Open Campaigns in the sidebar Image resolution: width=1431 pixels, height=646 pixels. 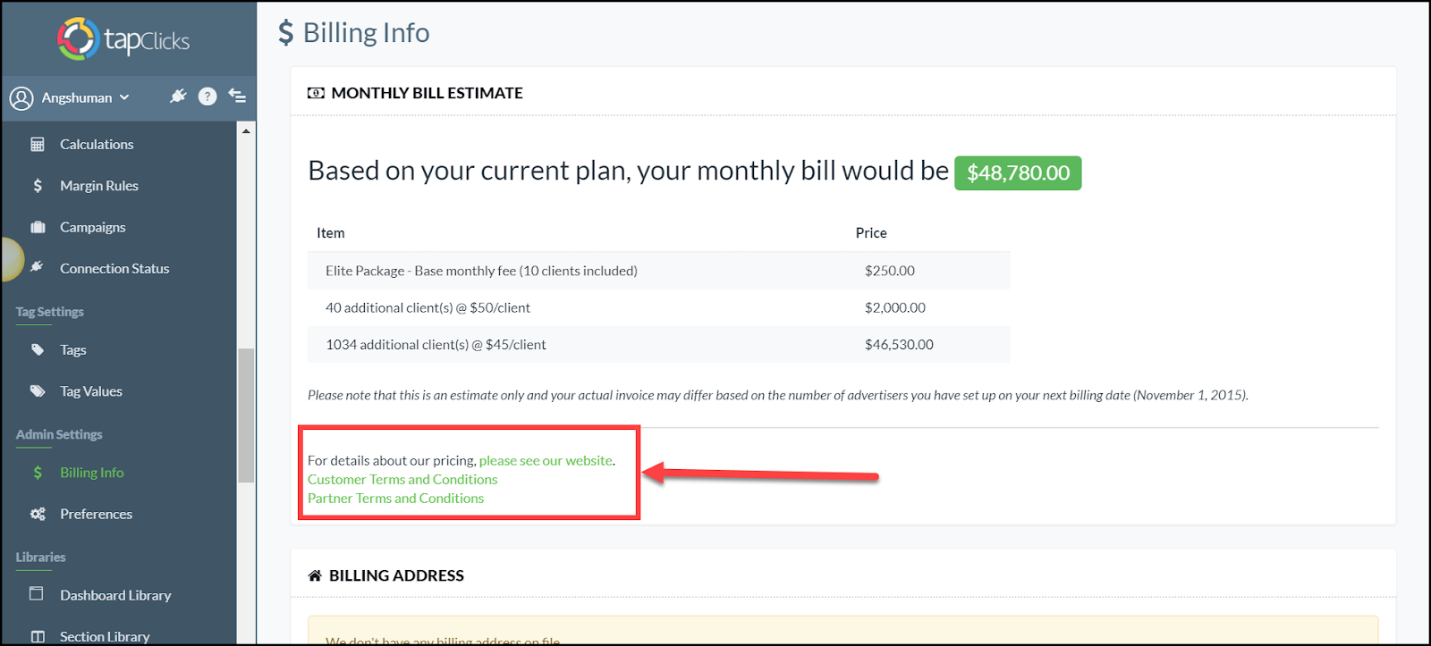click(x=93, y=227)
